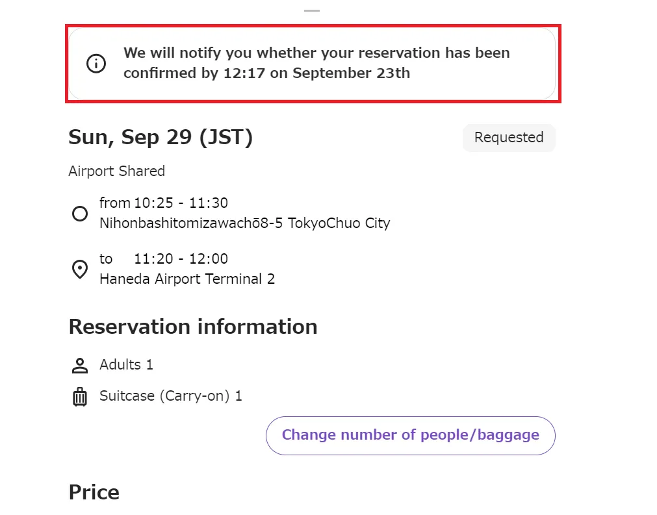Click the Price section heading
This screenshot has height=515, width=657.
pos(94,492)
